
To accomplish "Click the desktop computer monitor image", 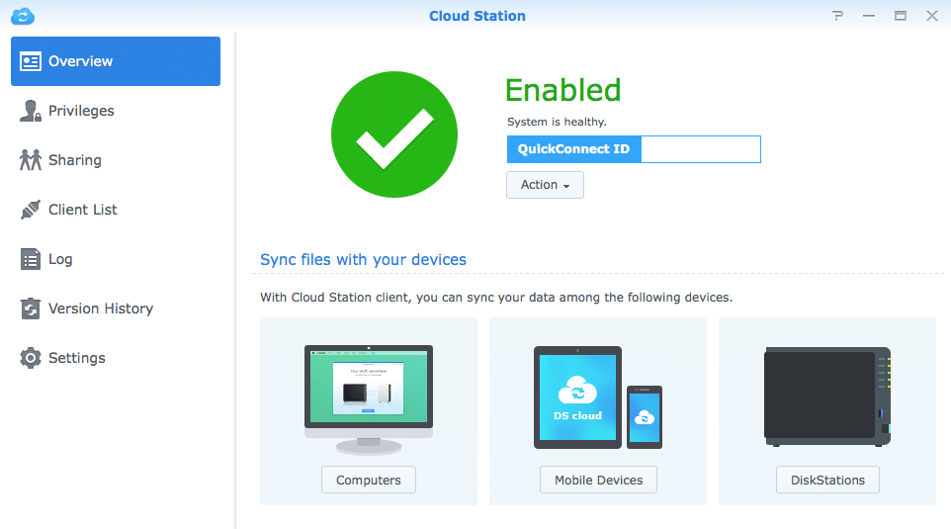I will point(369,399).
